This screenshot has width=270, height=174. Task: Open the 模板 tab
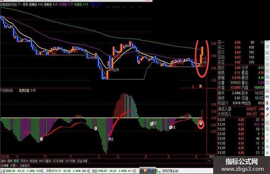point(10,161)
